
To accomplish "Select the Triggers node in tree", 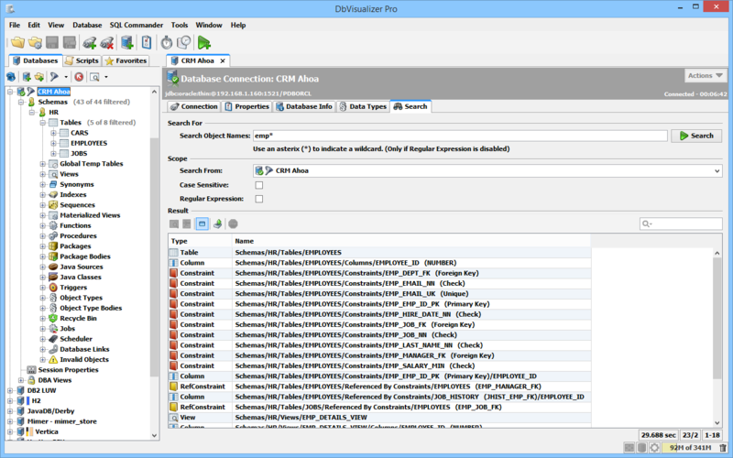I will (x=73, y=288).
